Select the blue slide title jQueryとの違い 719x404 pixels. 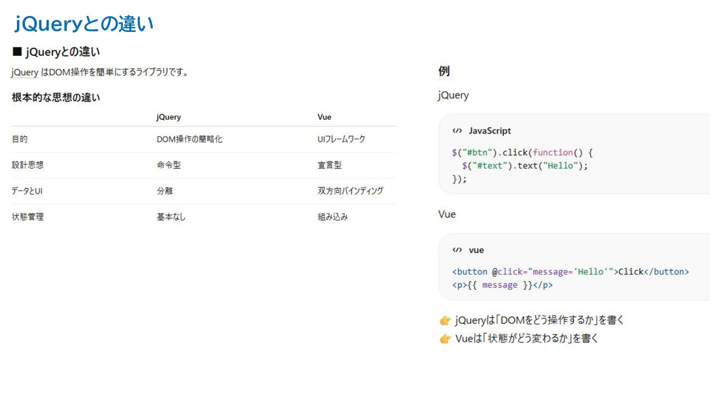[84, 24]
